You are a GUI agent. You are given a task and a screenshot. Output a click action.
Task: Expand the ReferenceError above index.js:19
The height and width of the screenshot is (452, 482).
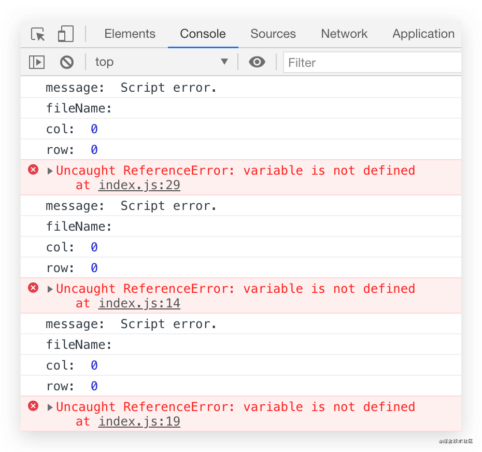point(50,407)
